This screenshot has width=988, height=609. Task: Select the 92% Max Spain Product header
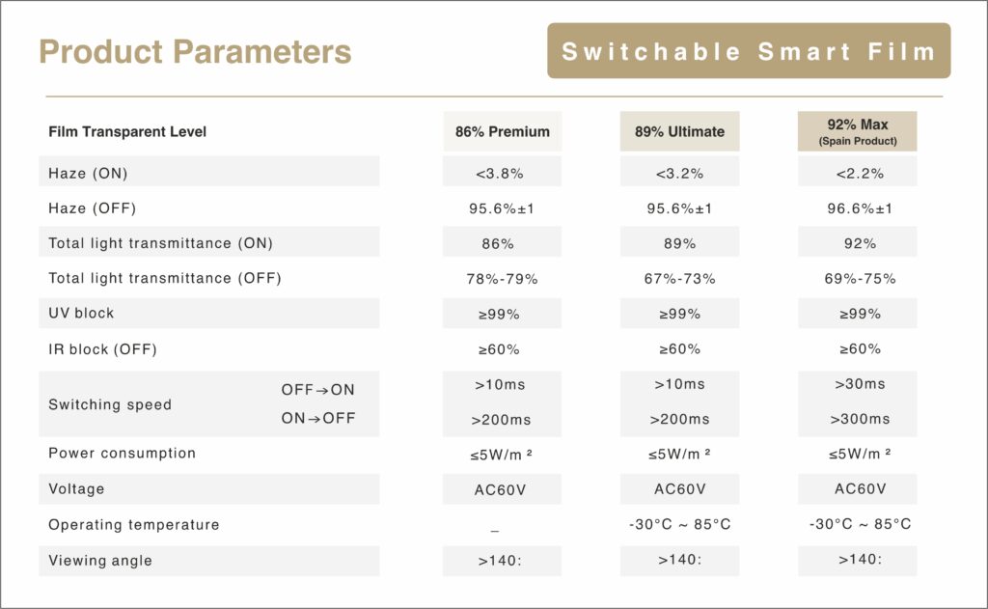[857, 131]
